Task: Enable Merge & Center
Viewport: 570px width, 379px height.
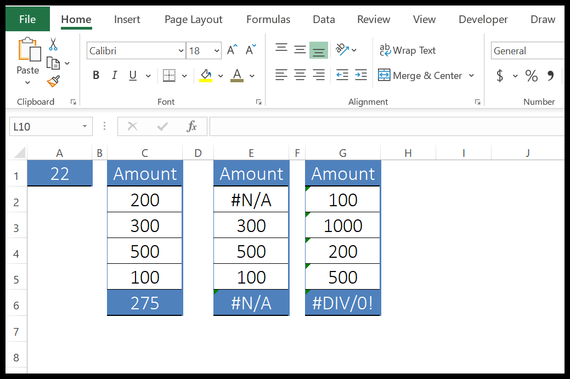Action: point(426,75)
